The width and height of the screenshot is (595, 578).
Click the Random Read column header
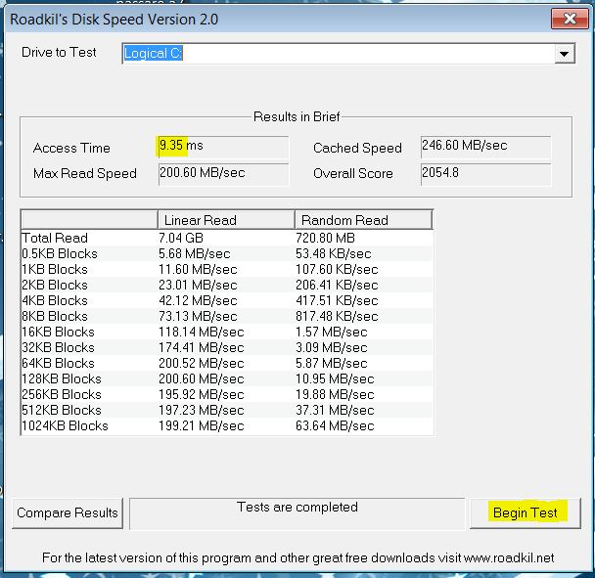click(x=363, y=220)
